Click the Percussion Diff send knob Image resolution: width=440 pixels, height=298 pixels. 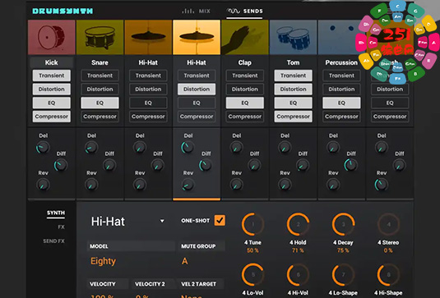coord(350,165)
